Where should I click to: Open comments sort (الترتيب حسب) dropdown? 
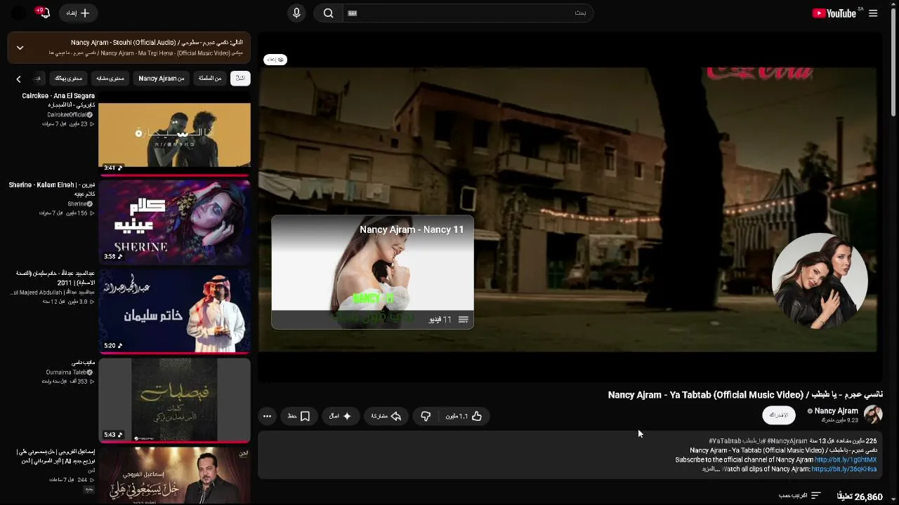[799, 496]
